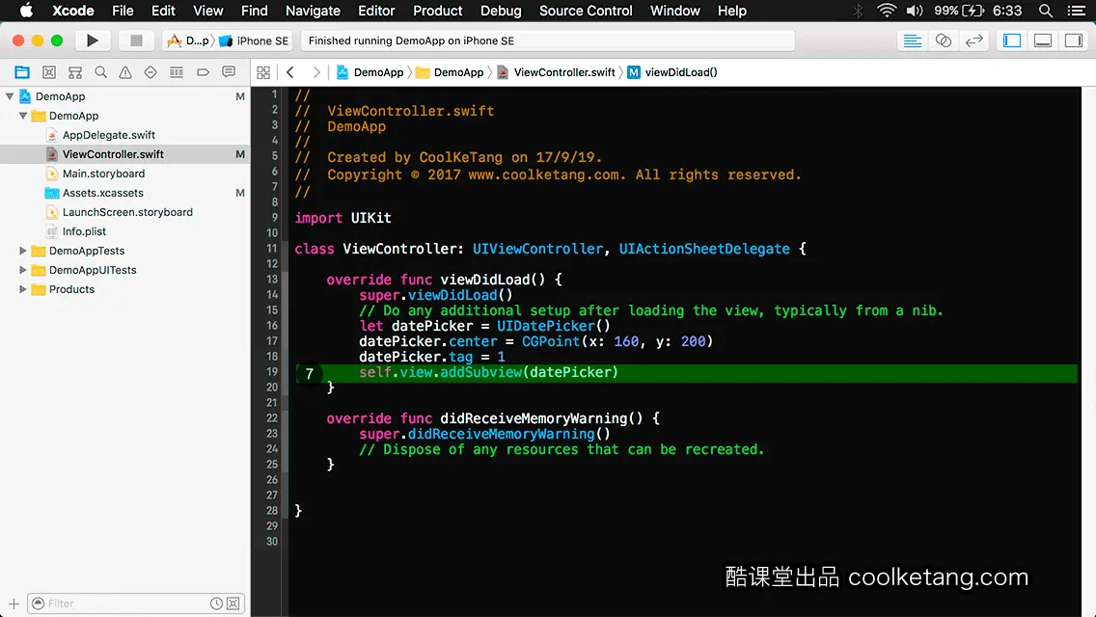Open DemoApp folder breadcrumb in jump bar

pos(450,72)
